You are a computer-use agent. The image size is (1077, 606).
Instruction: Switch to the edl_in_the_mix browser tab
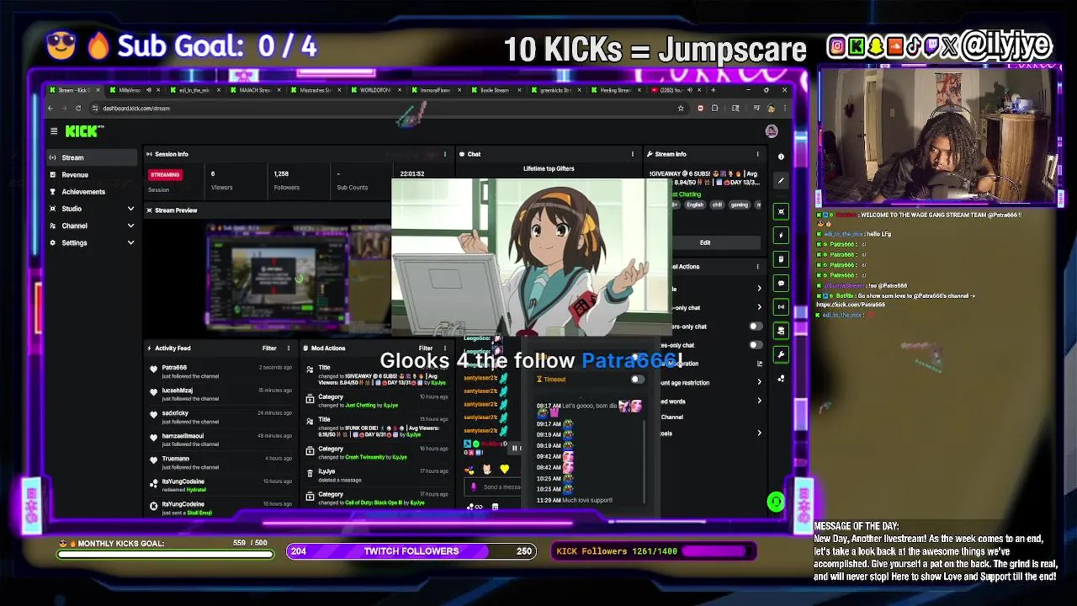[195, 90]
